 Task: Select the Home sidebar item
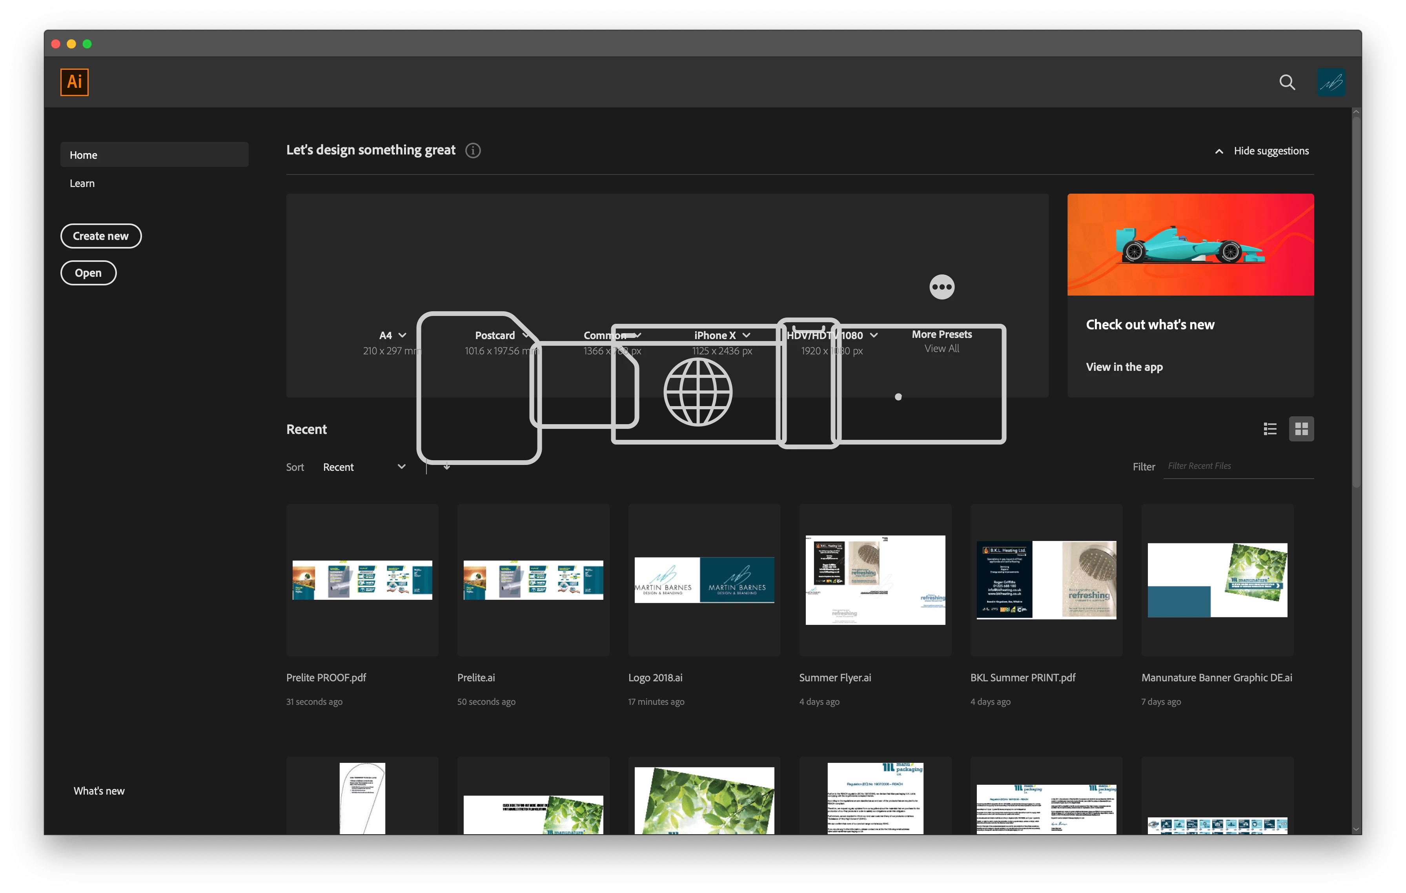pos(154,155)
